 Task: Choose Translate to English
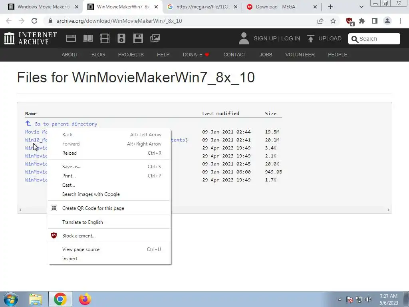point(109,222)
